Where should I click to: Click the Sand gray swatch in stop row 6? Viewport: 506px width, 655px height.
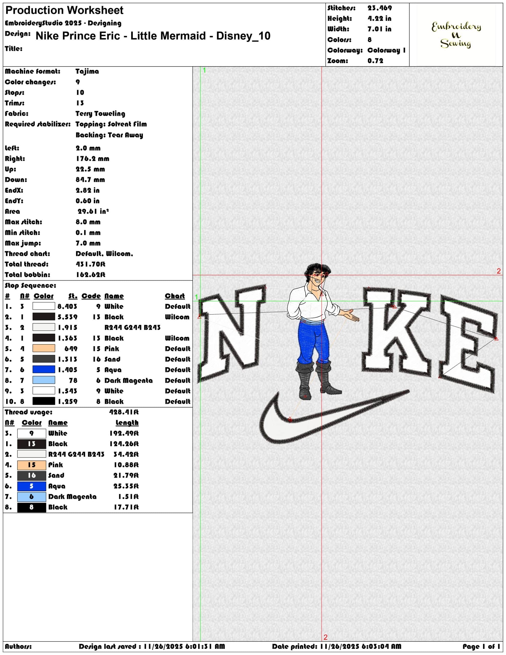(x=44, y=359)
